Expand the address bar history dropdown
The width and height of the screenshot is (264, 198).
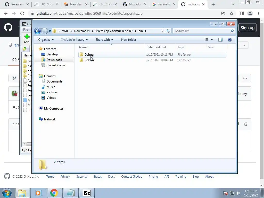coord(162,31)
